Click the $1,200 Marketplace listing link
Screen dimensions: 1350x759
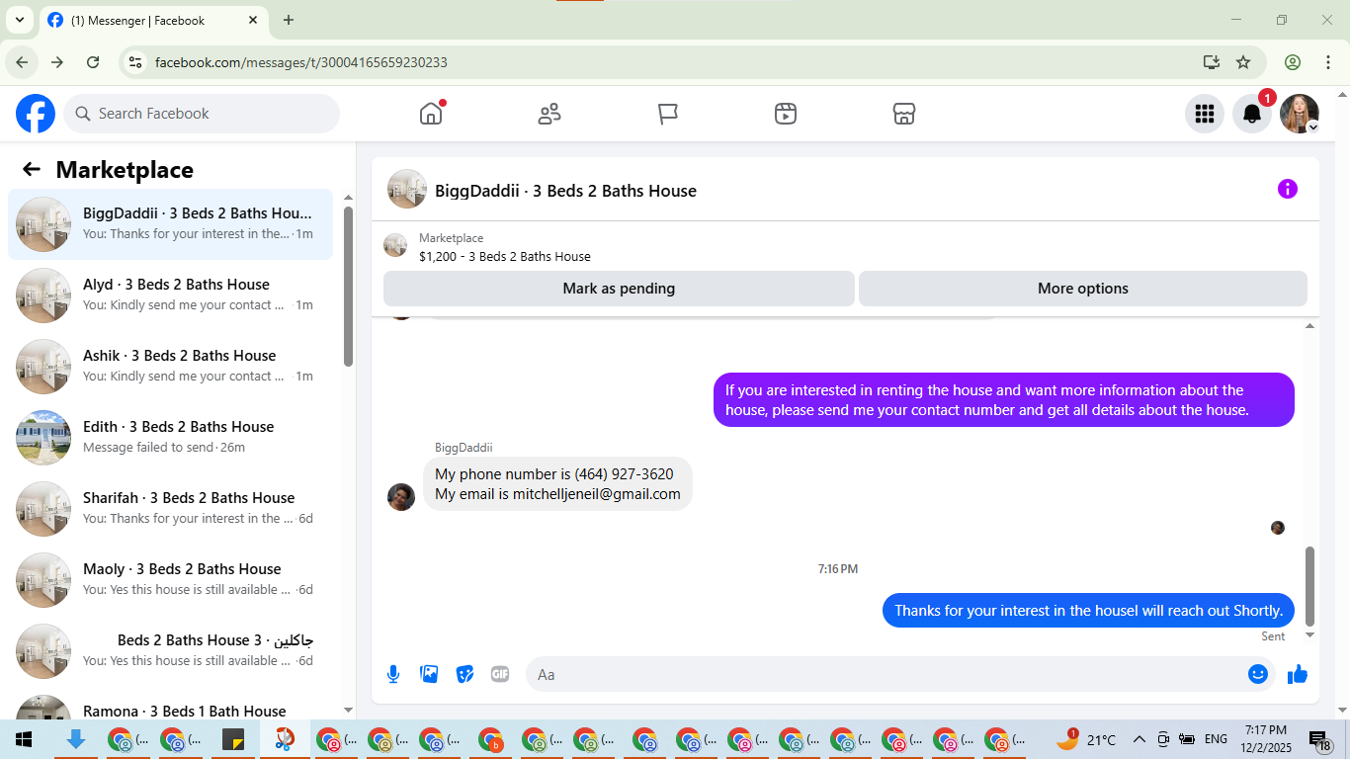pyautogui.click(x=504, y=256)
